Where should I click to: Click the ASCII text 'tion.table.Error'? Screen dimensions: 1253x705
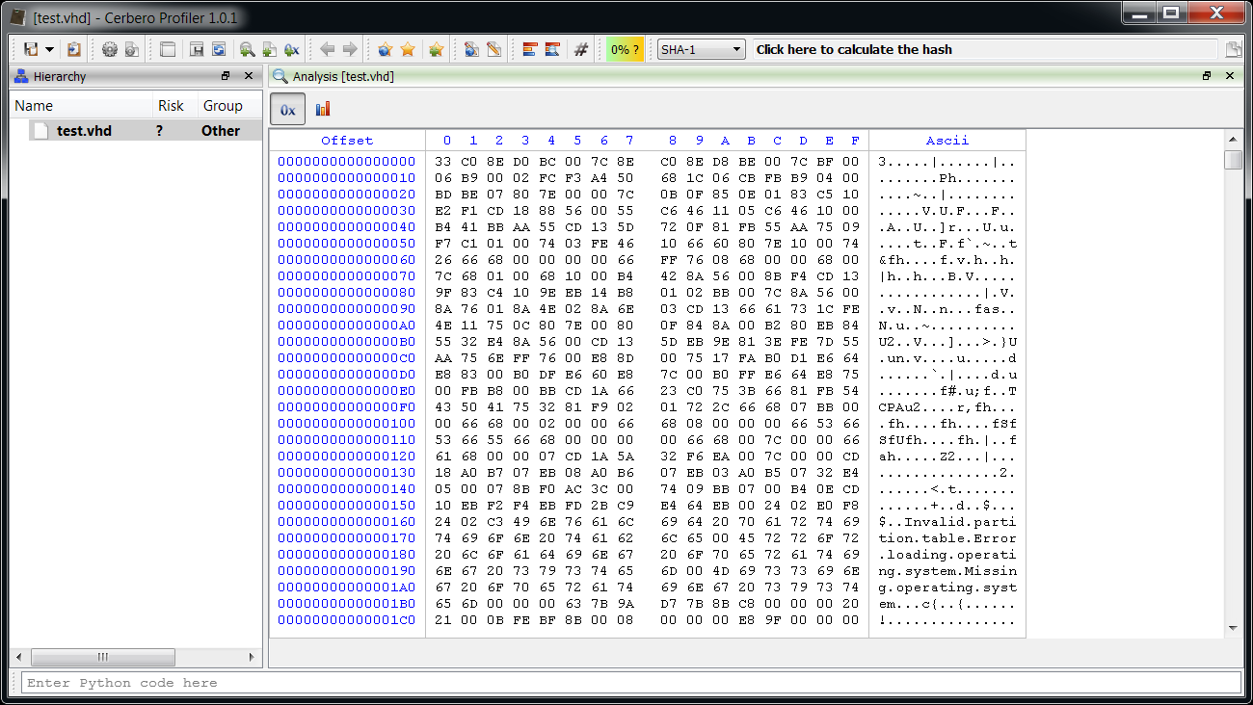click(947, 537)
